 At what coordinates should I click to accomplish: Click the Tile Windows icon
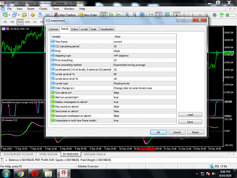pyautogui.click(x=142, y=15)
